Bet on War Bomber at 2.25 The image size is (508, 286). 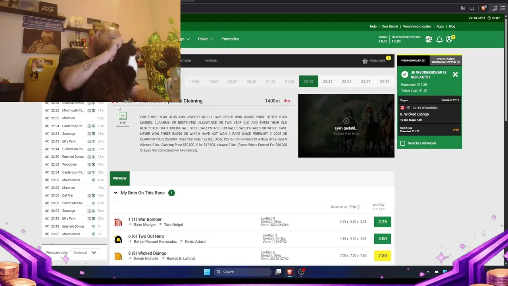(383, 222)
